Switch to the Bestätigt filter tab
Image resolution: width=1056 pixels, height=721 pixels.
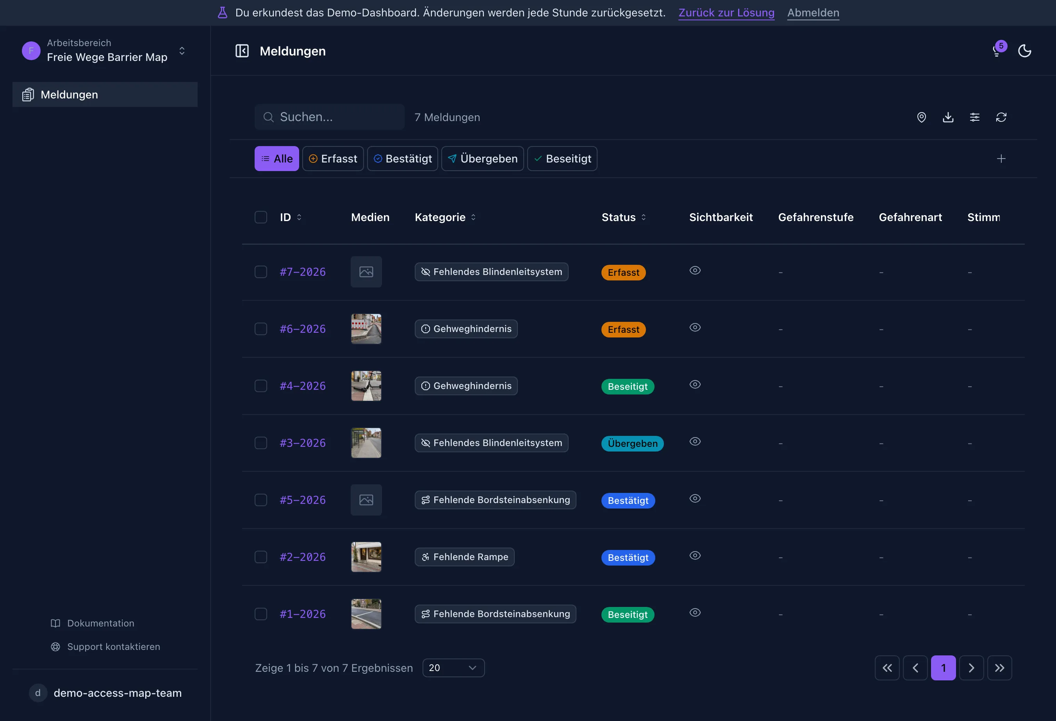point(403,159)
